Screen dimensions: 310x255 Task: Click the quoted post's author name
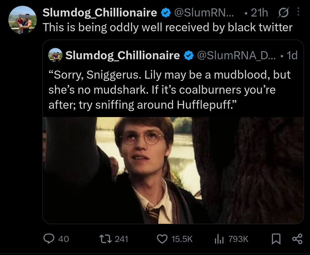tap(122, 55)
